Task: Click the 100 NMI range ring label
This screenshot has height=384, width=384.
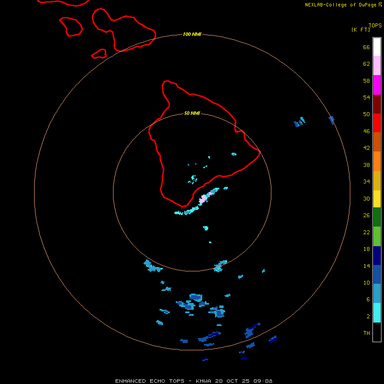Action: click(x=192, y=34)
